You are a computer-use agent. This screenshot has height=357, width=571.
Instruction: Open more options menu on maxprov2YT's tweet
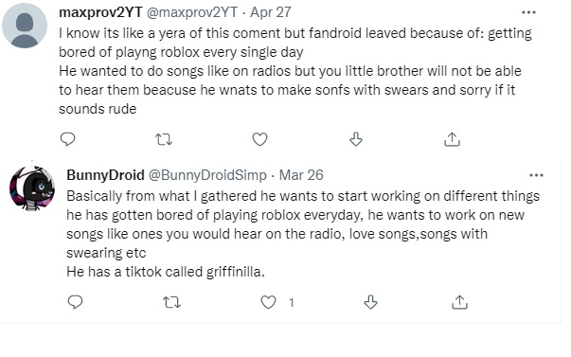[x=528, y=12]
